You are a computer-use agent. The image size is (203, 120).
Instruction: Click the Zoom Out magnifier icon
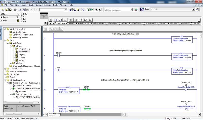pyautogui.click(x=100, y=10)
